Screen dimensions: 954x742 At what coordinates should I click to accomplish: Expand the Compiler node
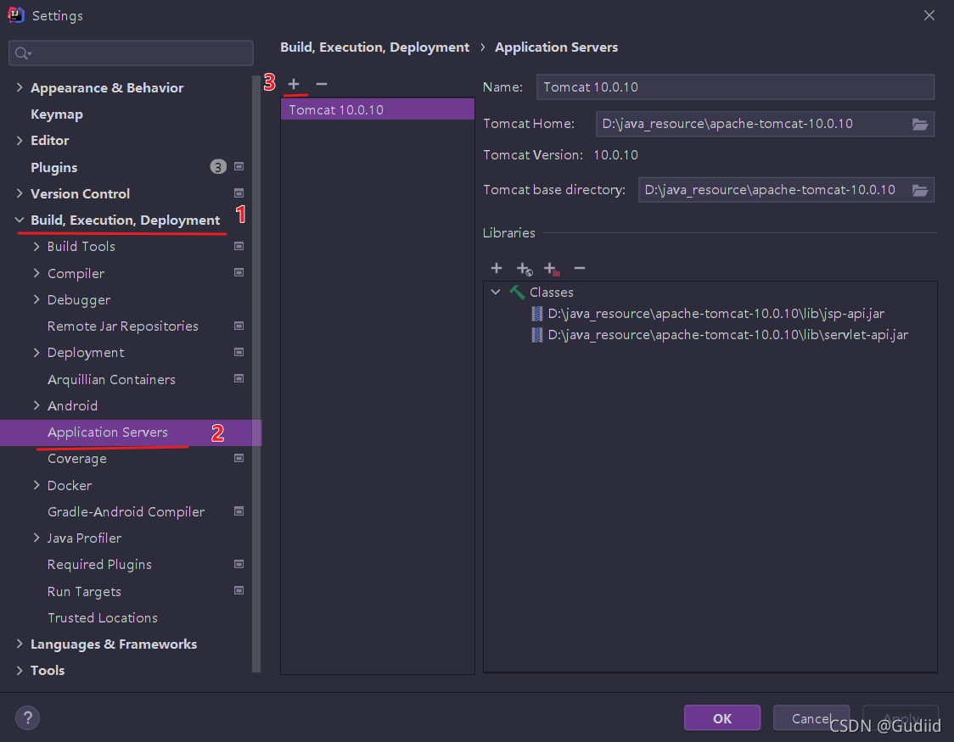click(36, 273)
